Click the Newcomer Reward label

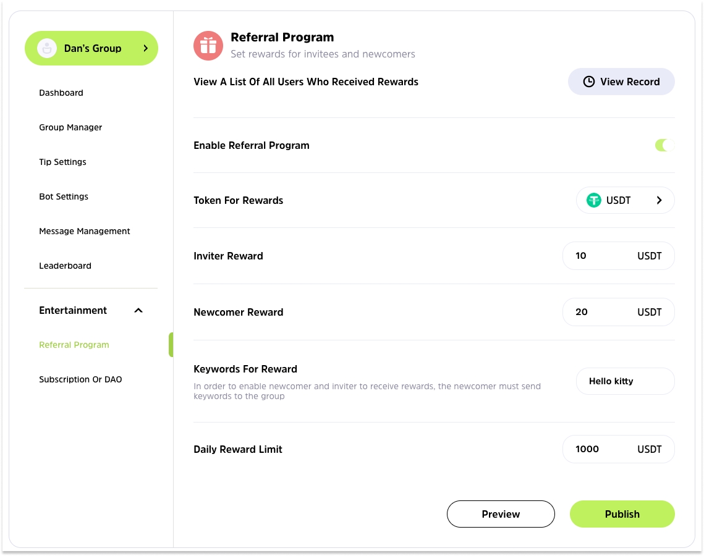tap(239, 313)
